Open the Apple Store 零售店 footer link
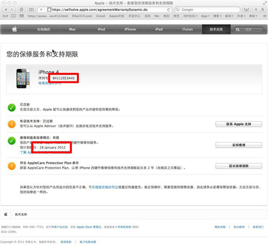This screenshot has height=245, width=268. pos(89,227)
